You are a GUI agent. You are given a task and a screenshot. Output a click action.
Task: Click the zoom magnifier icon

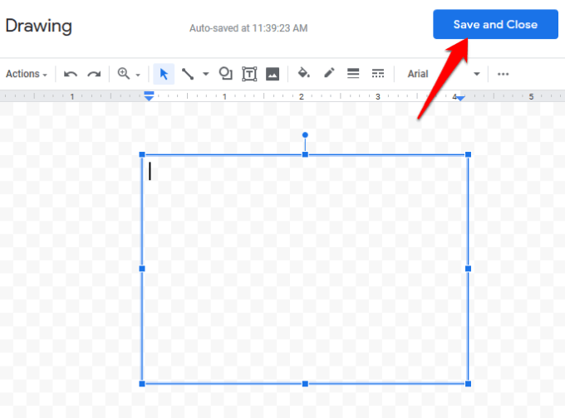124,73
